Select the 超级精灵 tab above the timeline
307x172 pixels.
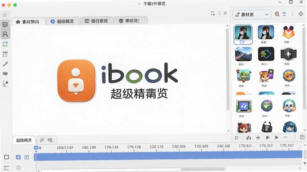[x=24, y=140]
